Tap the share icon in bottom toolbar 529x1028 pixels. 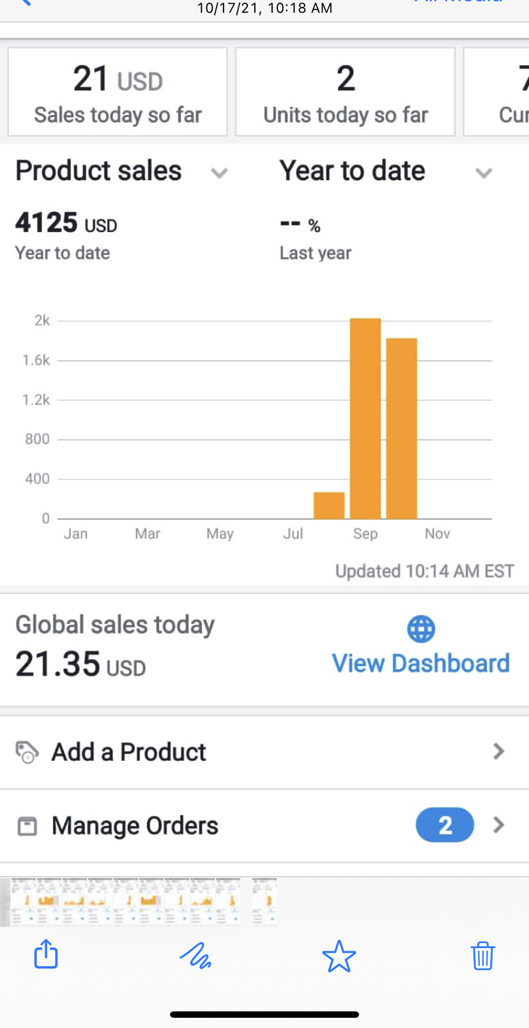coord(46,955)
